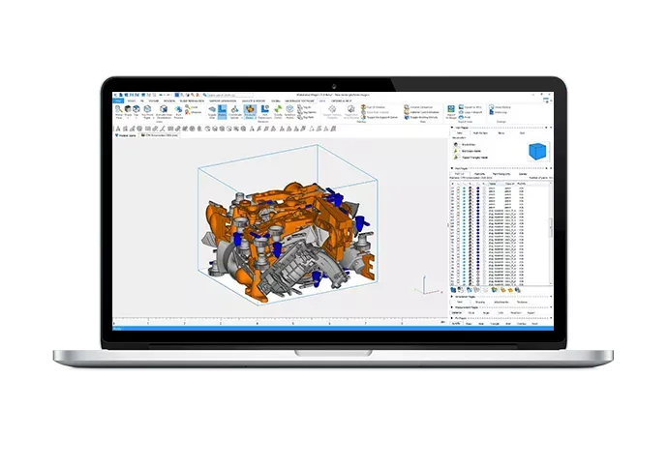The width and height of the screenshot is (668, 464).
Task: Expand the Annotation Pages panel triangle
Action: coord(452,297)
